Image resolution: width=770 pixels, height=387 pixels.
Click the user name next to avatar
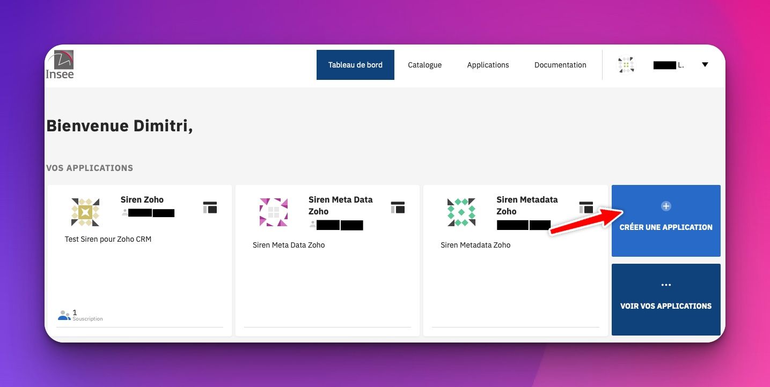(x=669, y=65)
